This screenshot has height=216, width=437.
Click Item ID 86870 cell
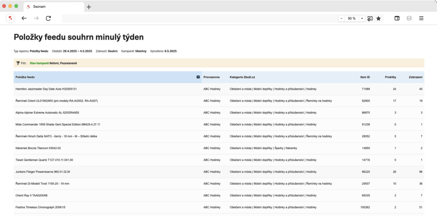[x=366, y=113]
